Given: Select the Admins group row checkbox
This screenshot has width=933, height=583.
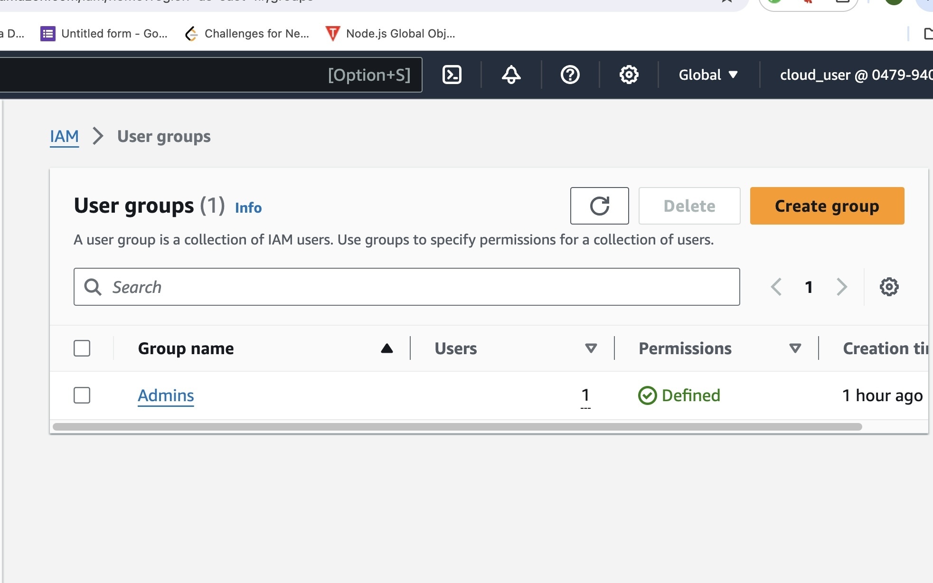Looking at the screenshot, I should click(x=81, y=395).
